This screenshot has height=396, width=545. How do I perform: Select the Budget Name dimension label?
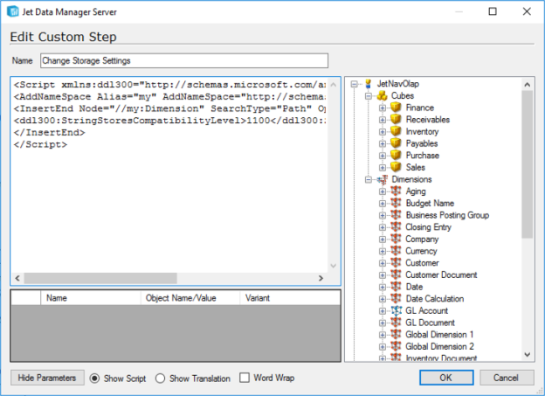click(430, 203)
